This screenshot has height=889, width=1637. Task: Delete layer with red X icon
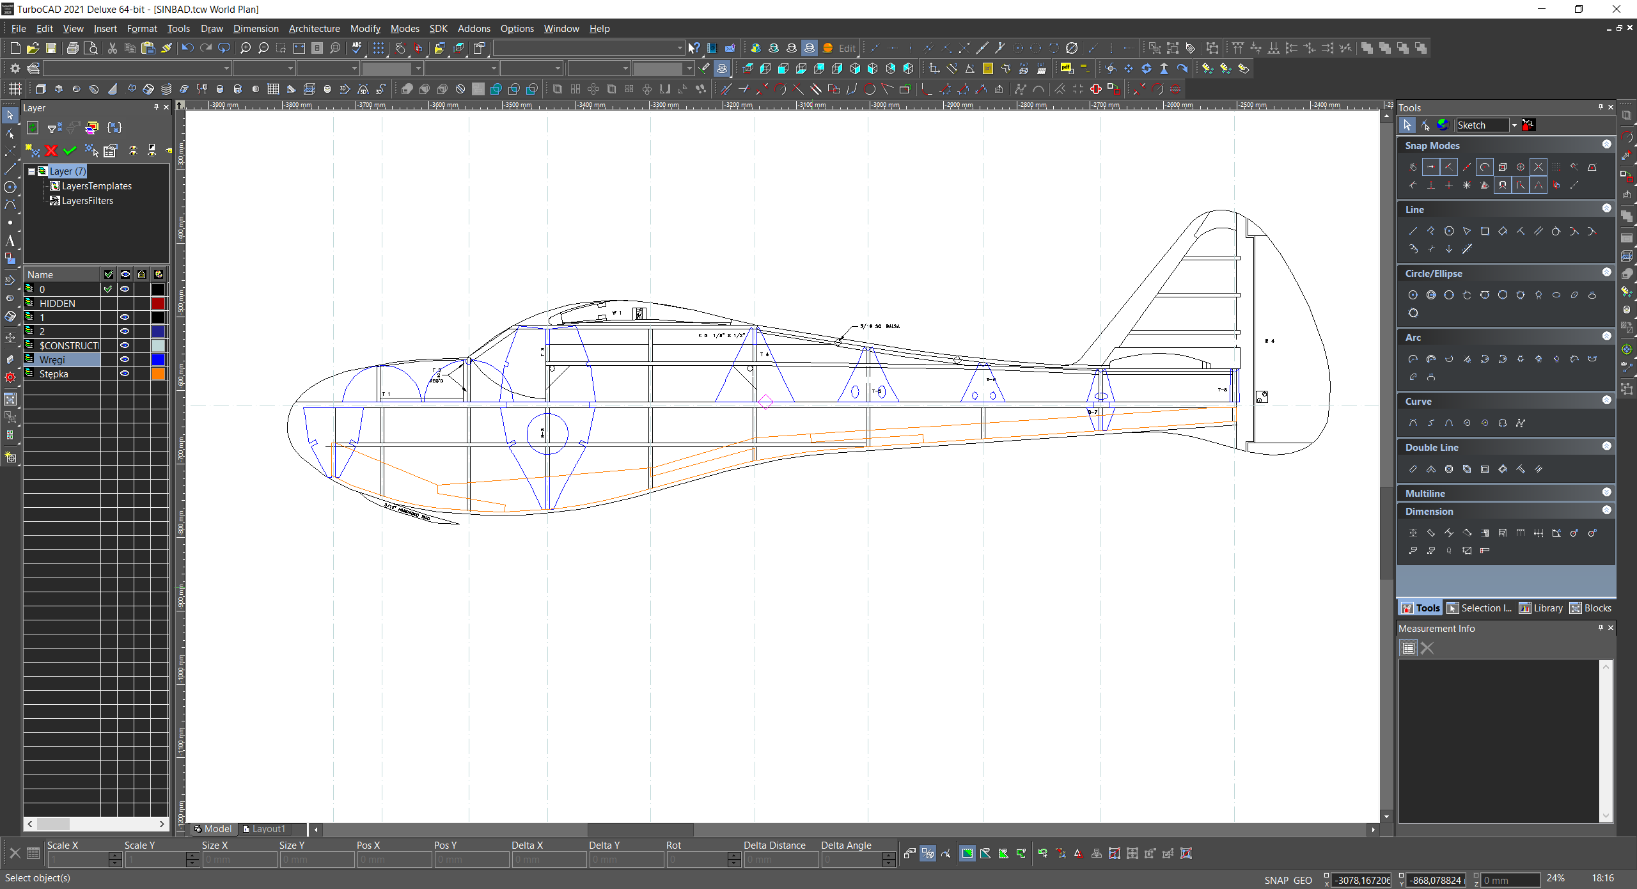(x=51, y=151)
